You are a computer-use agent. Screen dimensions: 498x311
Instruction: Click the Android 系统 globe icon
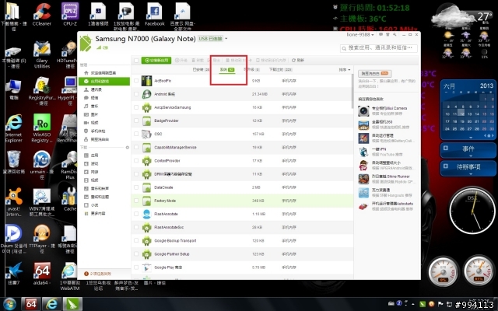coord(146,94)
